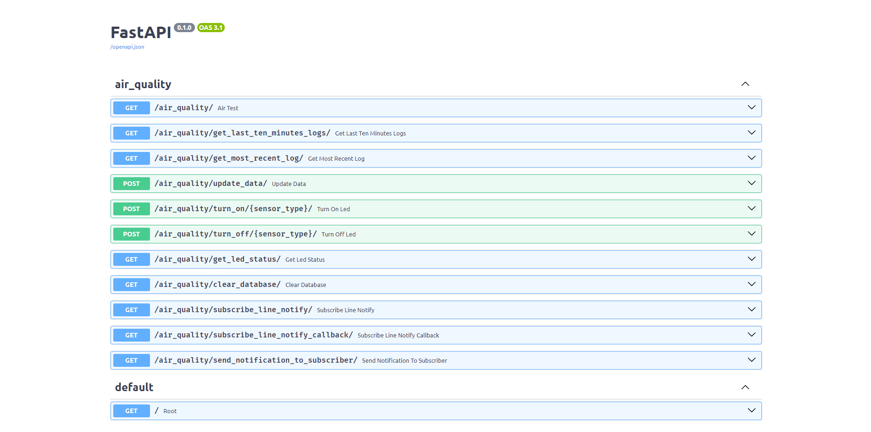
Task: Select /air_quality/subscribe_line_notify_callback/ path
Action: coord(254,335)
